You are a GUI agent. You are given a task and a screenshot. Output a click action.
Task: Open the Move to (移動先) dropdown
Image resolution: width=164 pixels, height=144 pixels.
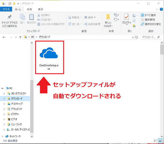[x=75, y=17]
